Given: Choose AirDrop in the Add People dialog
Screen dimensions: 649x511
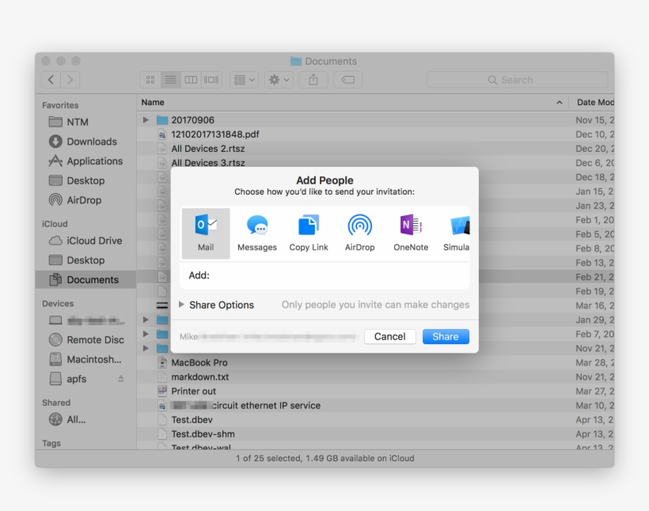Looking at the screenshot, I should point(359,233).
